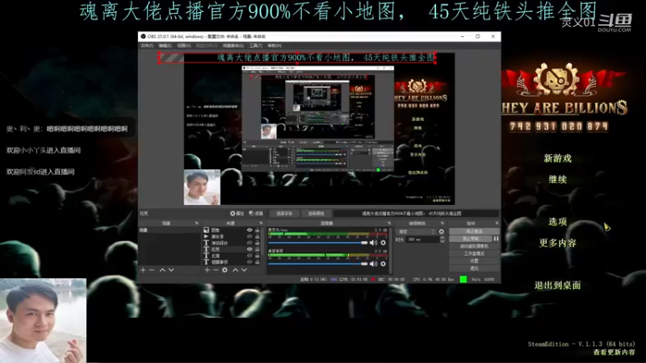Move scene down with arrow icon
This screenshot has width=646, height=363.
171,270
